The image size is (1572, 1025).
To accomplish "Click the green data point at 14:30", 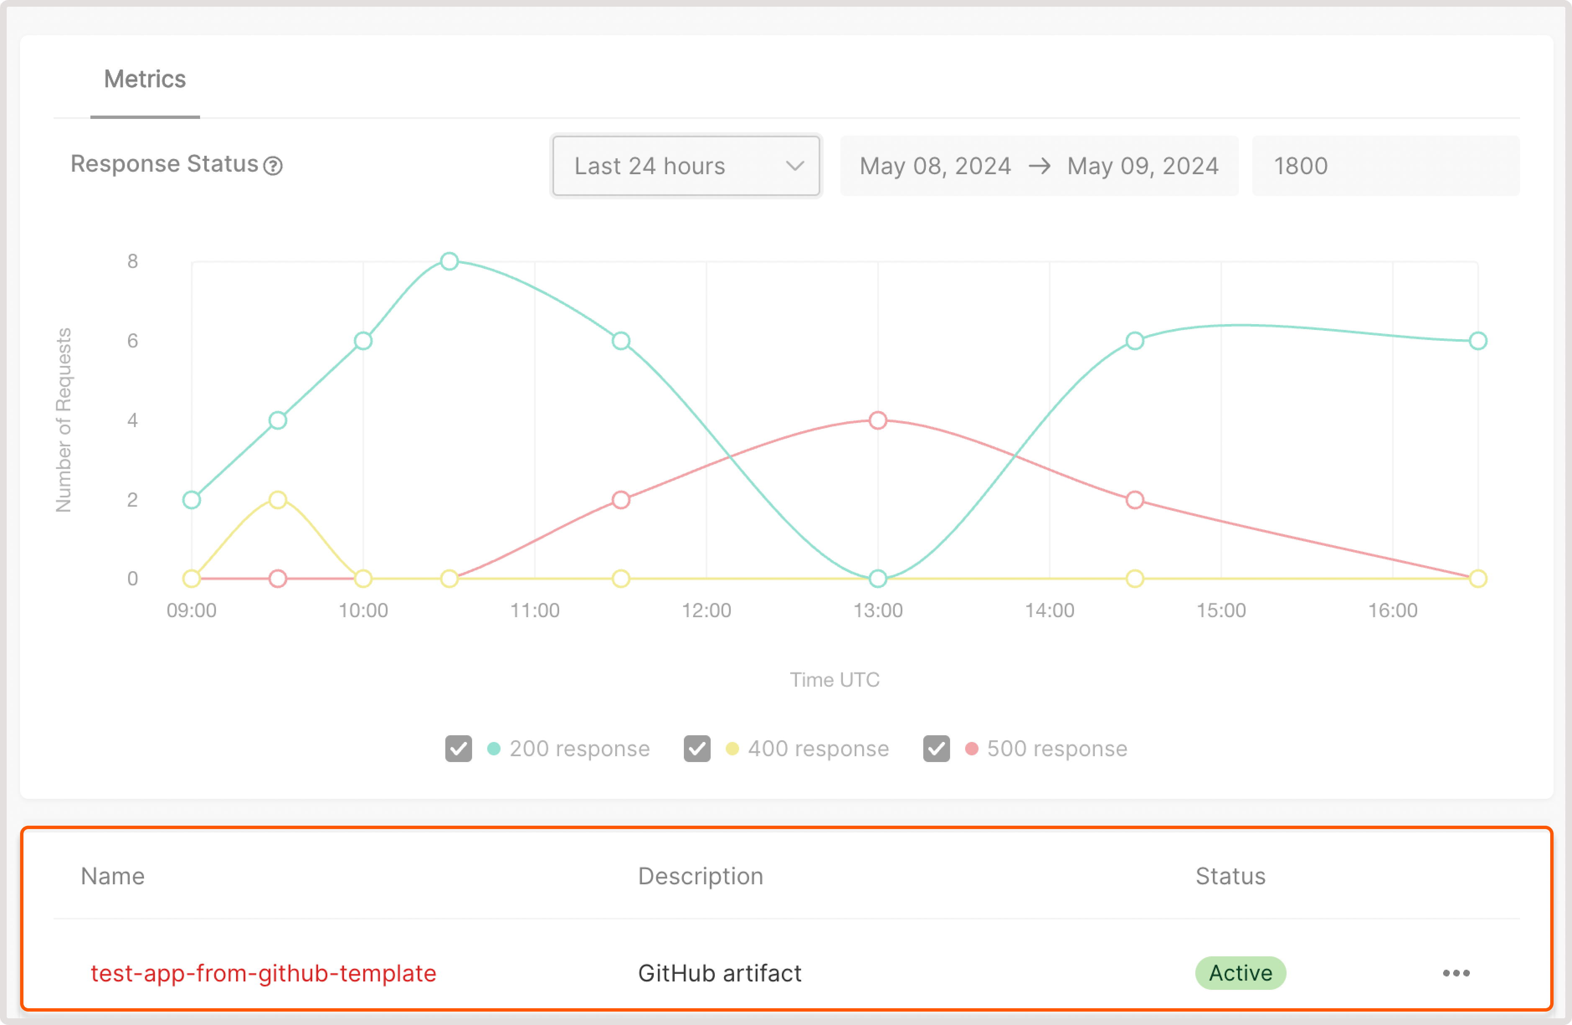I will click(1135, 341).
